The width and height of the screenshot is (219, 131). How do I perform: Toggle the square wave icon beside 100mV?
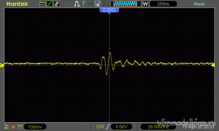(x=20, y=127)
